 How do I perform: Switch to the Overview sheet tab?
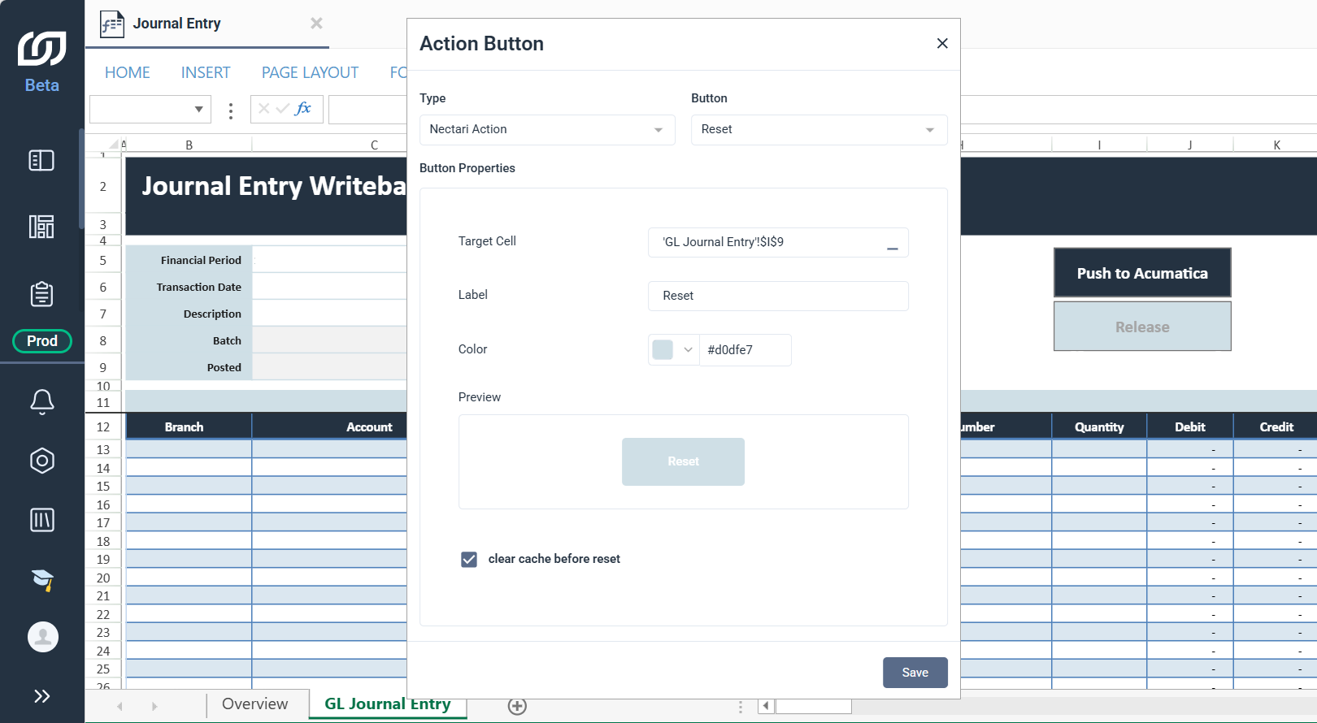click(255, 704)
